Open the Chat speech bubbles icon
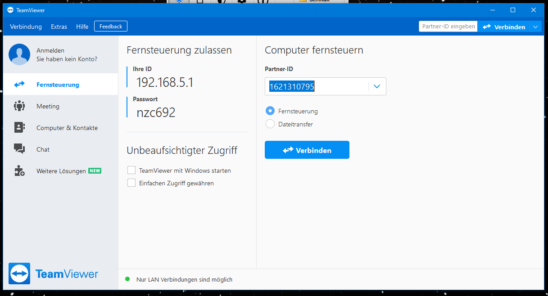Image resolution: width=548 pixels, height=296 pixels. (19, 149)
